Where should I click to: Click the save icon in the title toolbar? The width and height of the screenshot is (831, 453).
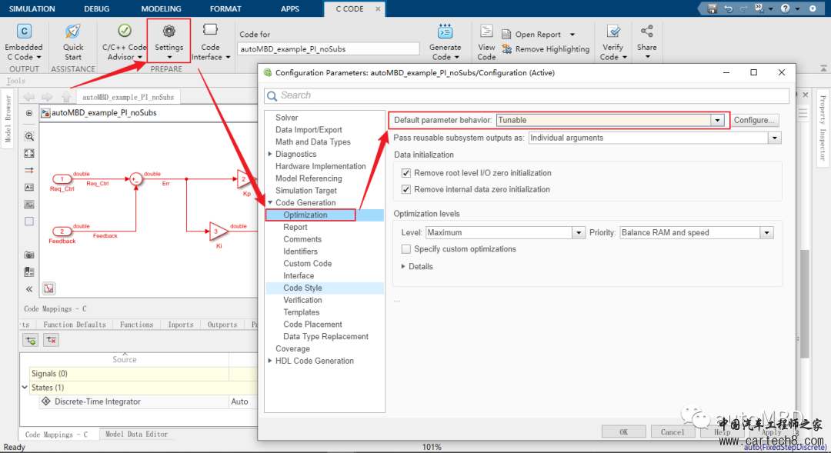click(713, 8)
